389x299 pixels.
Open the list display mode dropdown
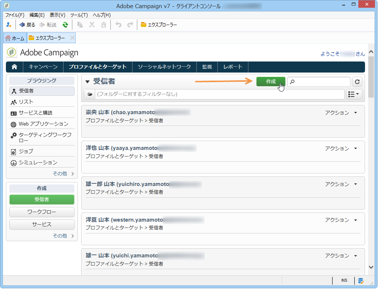click(x=354, y=94)
